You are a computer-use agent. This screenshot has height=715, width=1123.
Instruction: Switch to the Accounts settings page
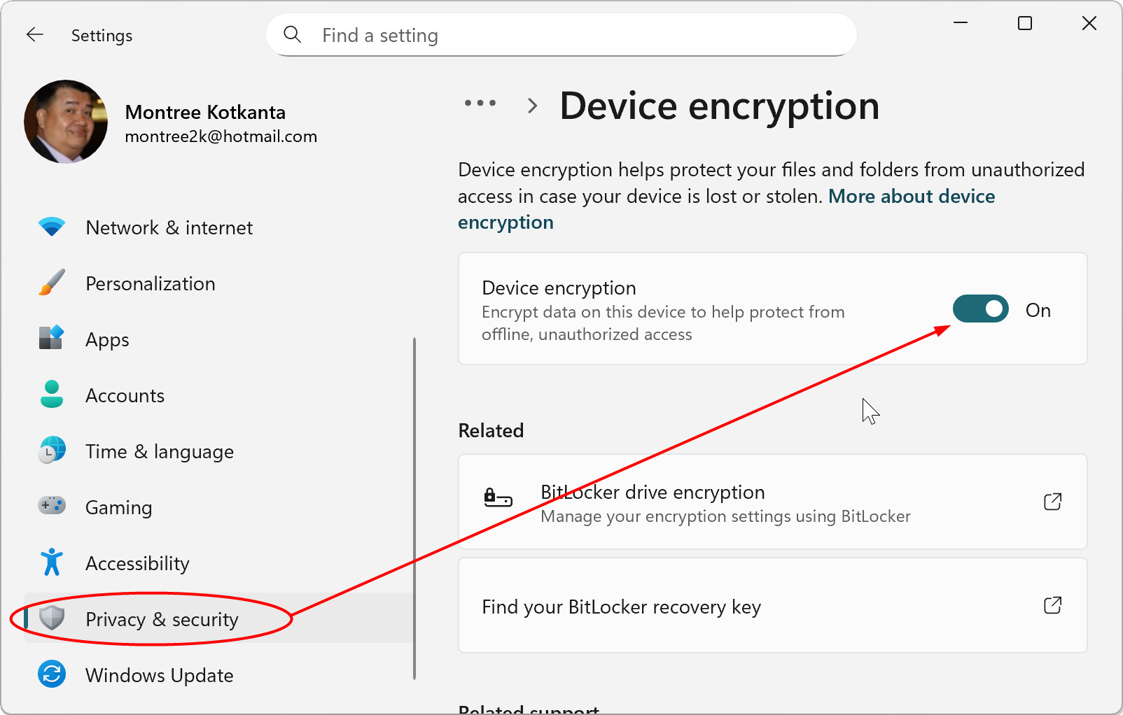pos(125,395)
